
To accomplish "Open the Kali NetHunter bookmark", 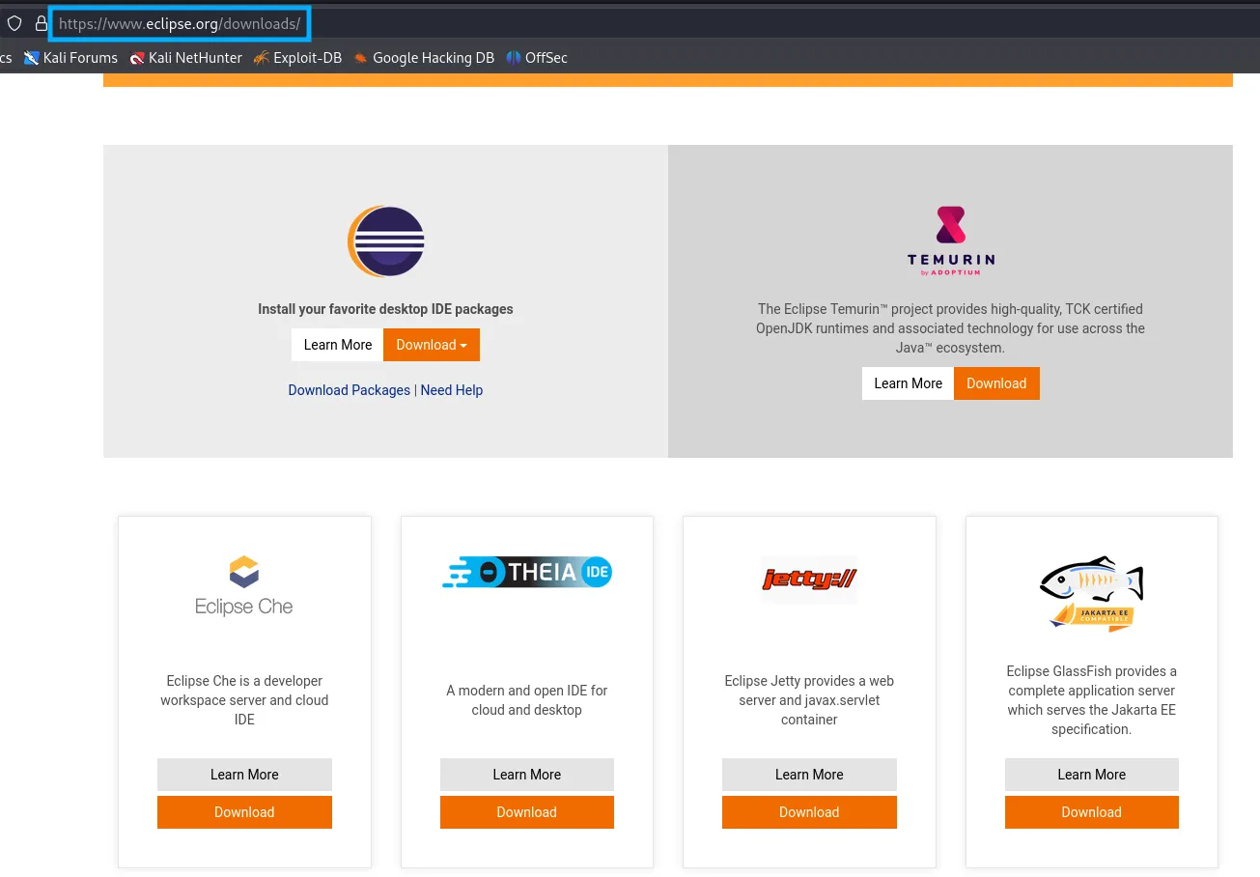I will point(185,58).
